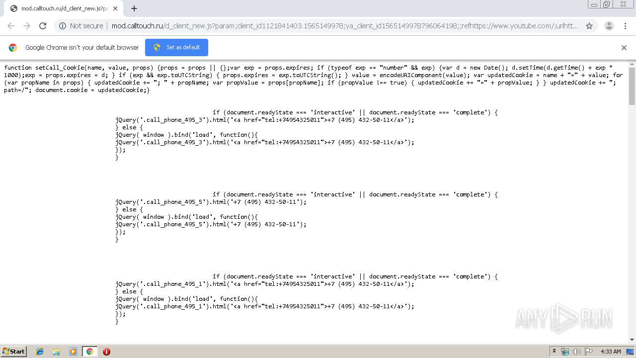Open the media player taskbar icon
Screen dimensions: 636x358
(73, 352)
